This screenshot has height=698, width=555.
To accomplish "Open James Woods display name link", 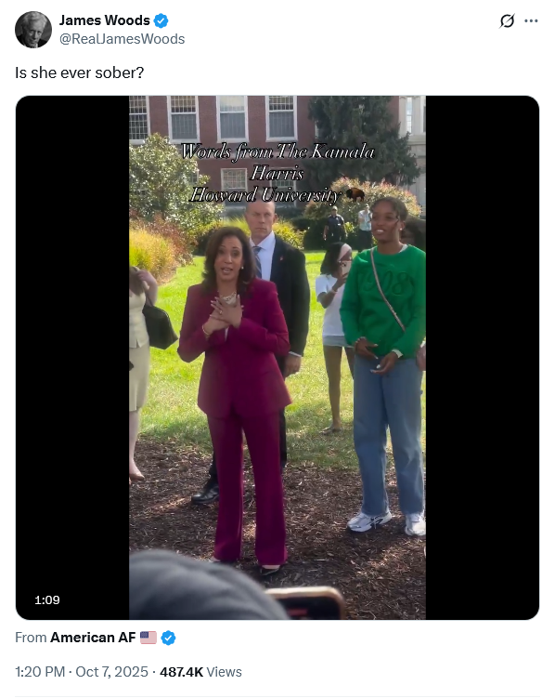I will point(105,20).
